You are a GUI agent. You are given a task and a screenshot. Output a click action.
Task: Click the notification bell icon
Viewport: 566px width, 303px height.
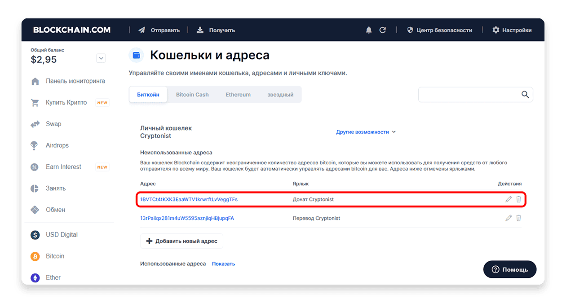click(369, 30)
